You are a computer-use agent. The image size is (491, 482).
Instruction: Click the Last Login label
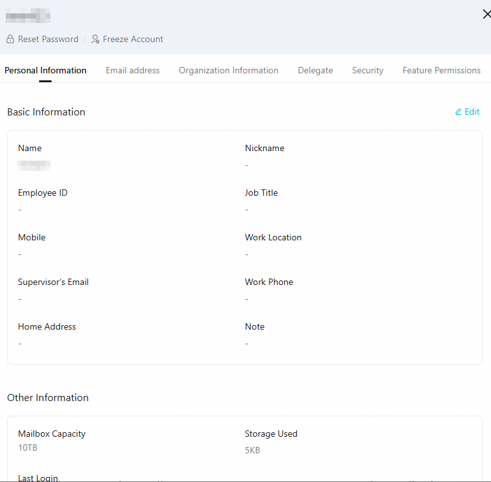pos(38,478)
